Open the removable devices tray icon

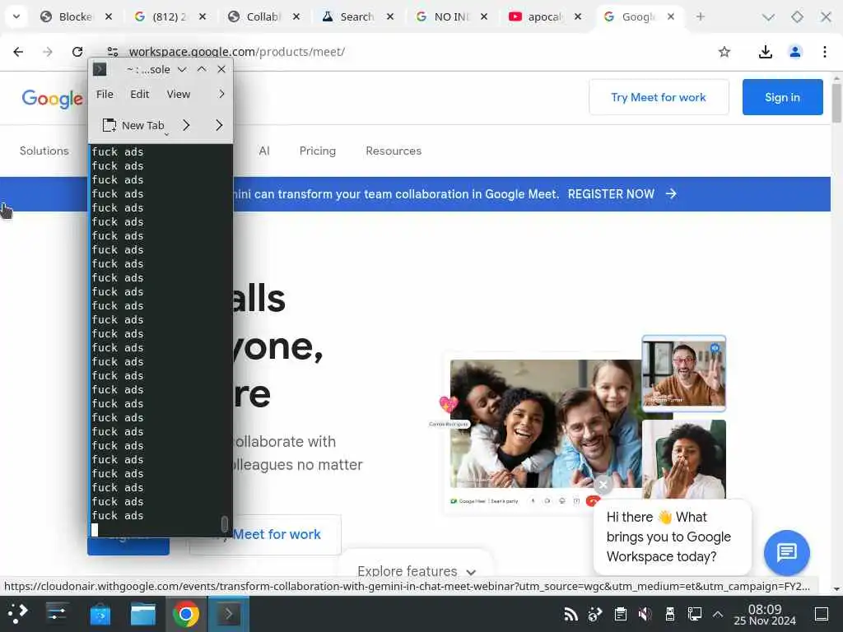tap(670, 613)
